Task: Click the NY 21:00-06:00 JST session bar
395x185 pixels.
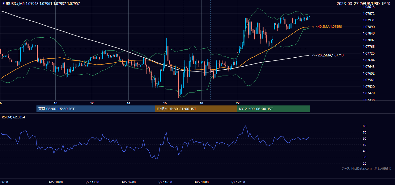Action: click(x=274, y=109)
